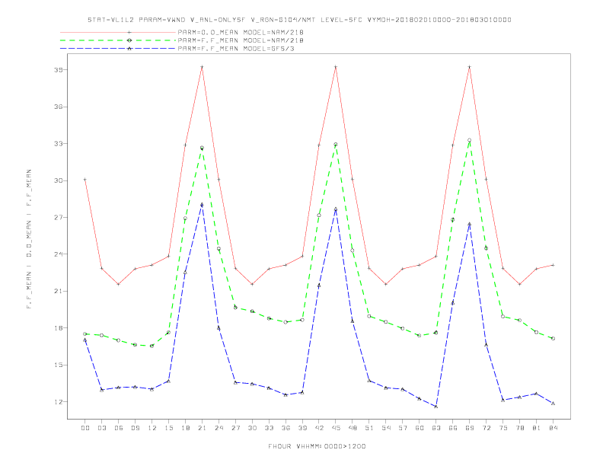Click x-axis tick label 75
The image size is (603, 466).
click(503, 428)
